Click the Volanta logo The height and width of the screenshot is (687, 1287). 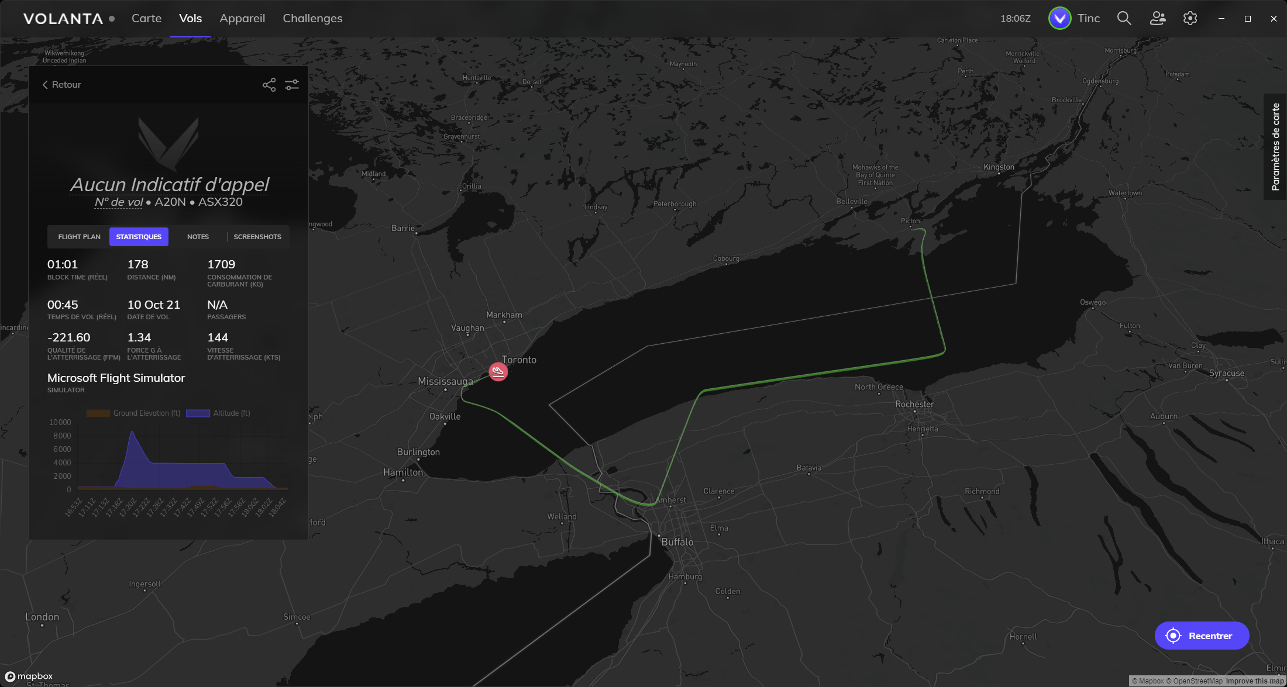(63, 19)
